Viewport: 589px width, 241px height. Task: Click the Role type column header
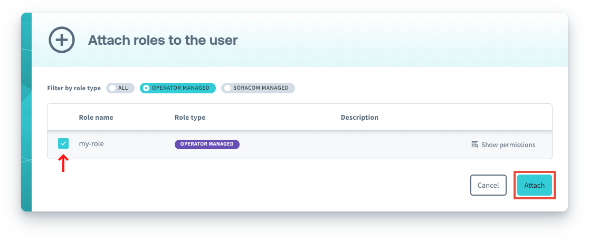coord(190,117)
